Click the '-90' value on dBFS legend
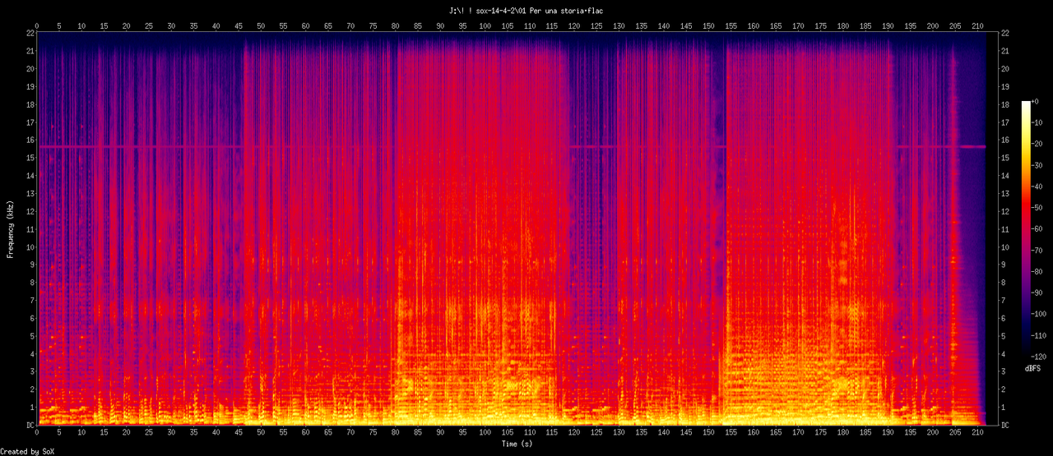Viewport: 1053px width, 456px height. tap(1038, 294)
